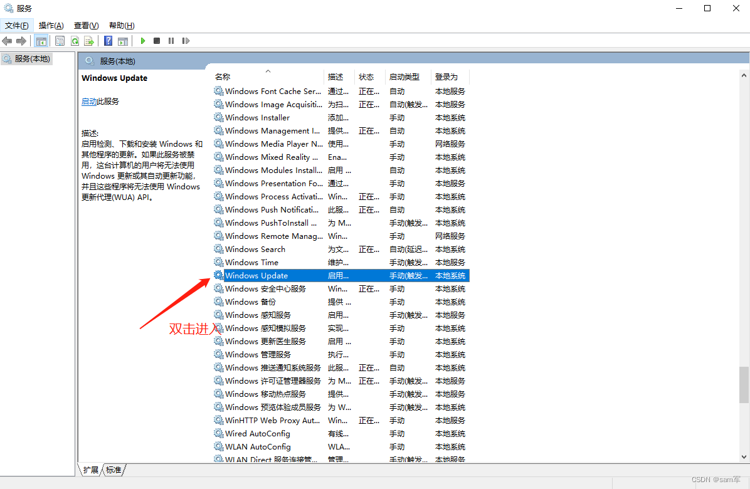Click the Restart Service toolbar icon
750x489 pixels.
coord(186,41)
